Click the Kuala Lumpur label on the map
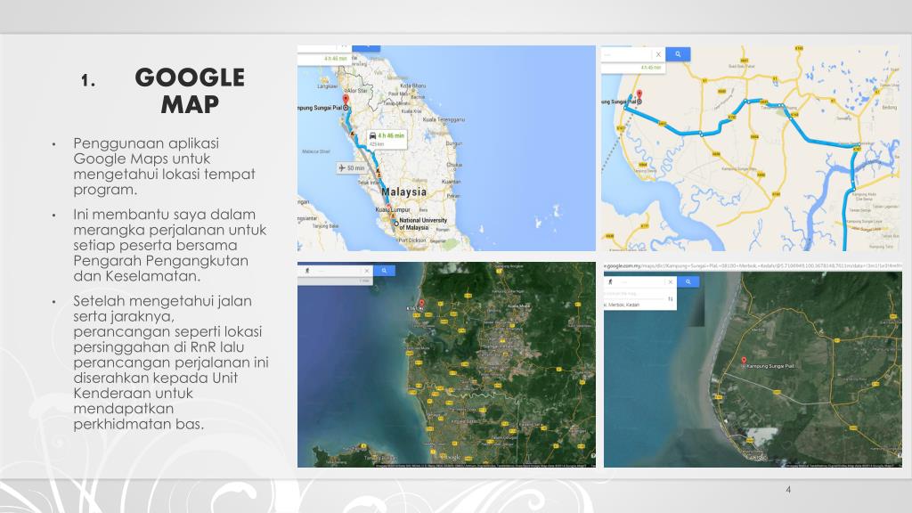This screenshot has height=513, width=912. click(x=393, y=209)
